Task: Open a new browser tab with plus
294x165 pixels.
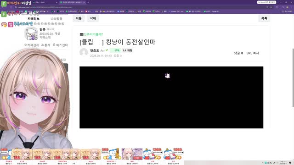Action: click(88, 2)
